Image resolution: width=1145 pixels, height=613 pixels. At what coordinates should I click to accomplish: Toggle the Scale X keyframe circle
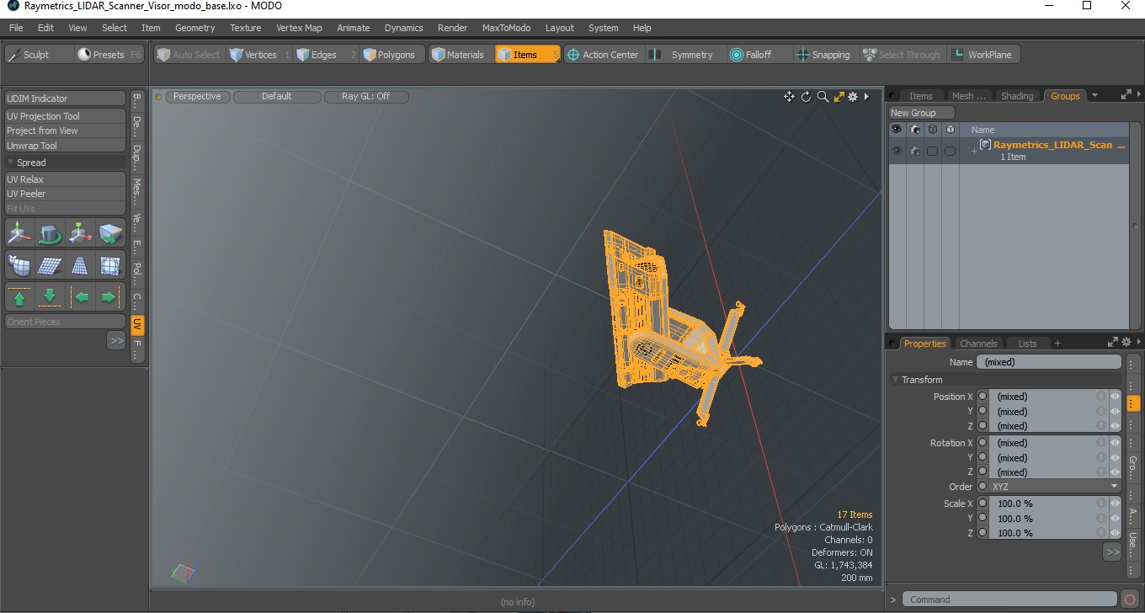tap(983, 504)
